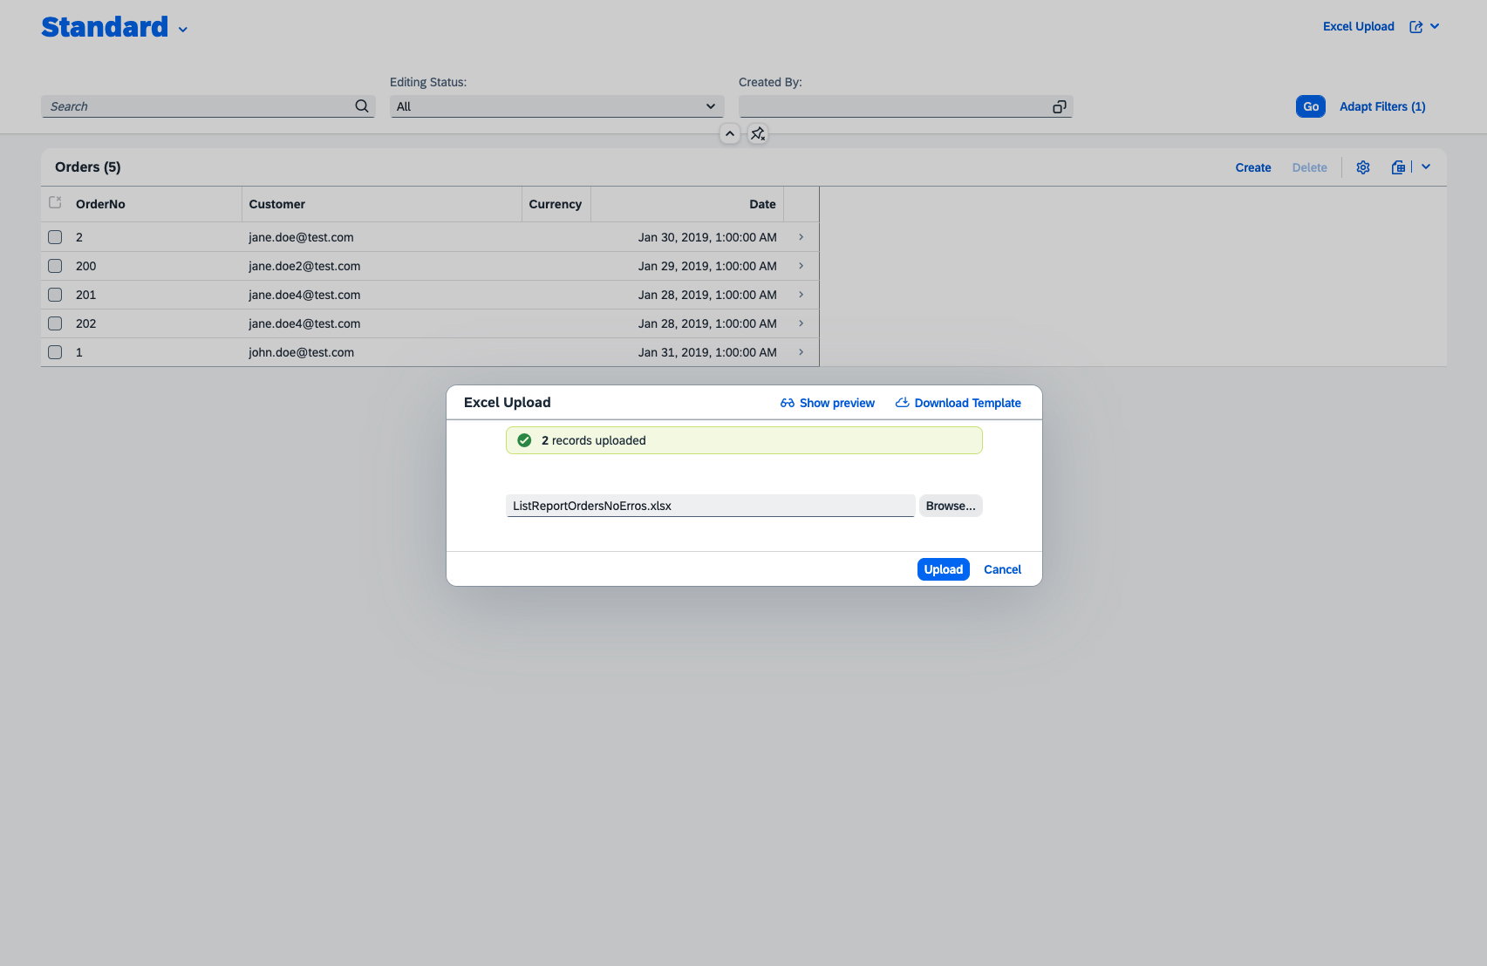Select the checkbox for order 200

click(55, 266)
